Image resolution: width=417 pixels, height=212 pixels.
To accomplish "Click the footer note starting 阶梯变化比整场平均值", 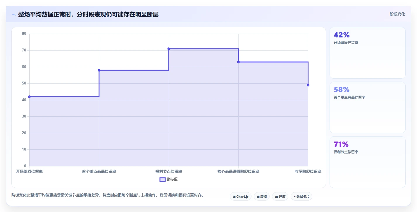I will click(107, 195).
